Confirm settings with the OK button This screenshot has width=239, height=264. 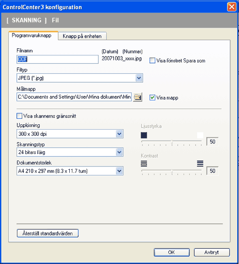point(172,252)
